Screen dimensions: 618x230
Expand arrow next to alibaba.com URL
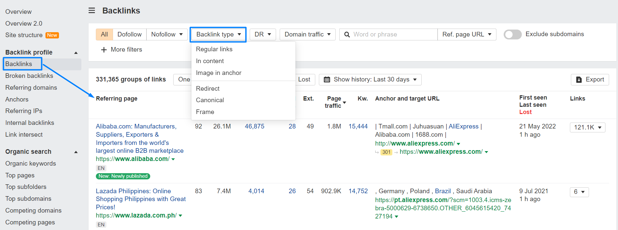point(173,159)
